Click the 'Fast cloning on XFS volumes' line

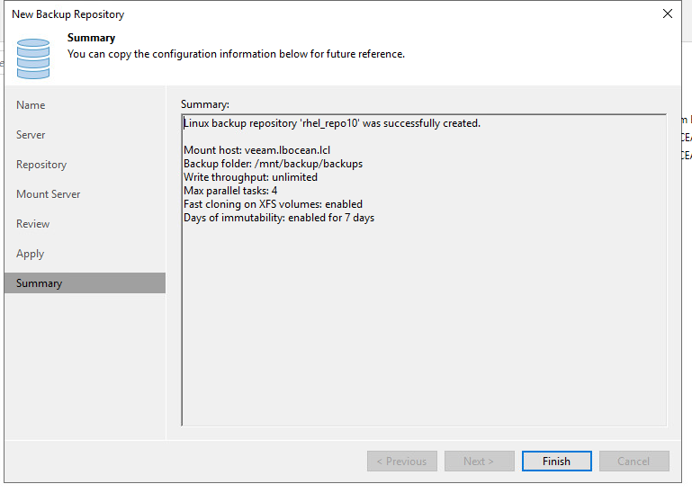pyautogui.click(x=274, y=204)
